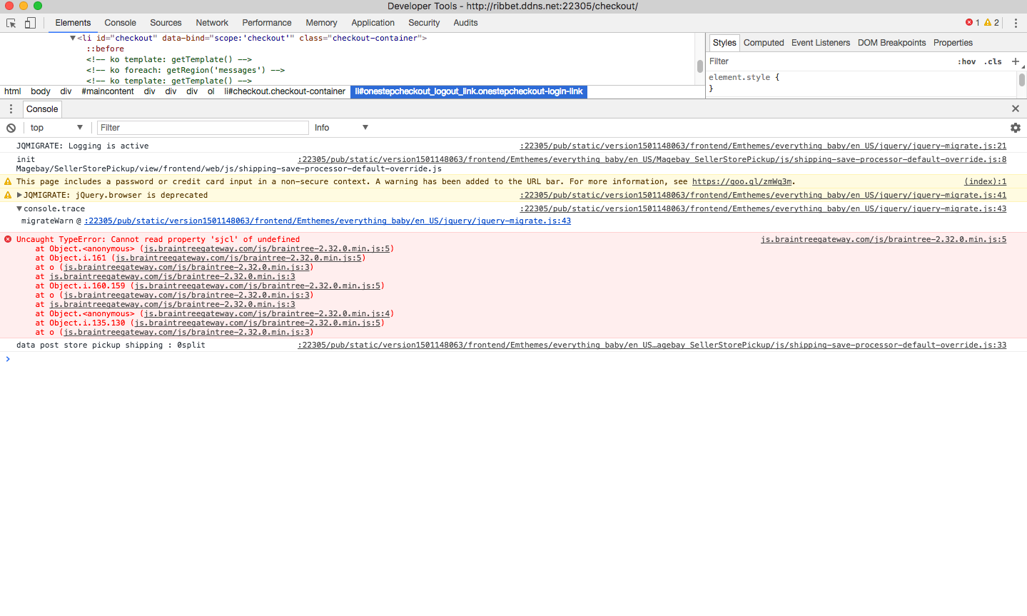Open the Info log level dropdown
The image size is (1027, 616).
[x=340, y=127]
